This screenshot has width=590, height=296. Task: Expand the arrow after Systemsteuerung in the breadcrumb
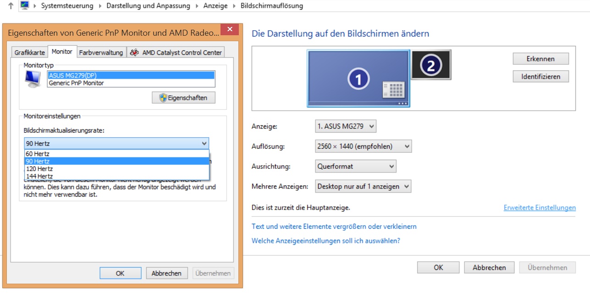(x=100, y=6)
